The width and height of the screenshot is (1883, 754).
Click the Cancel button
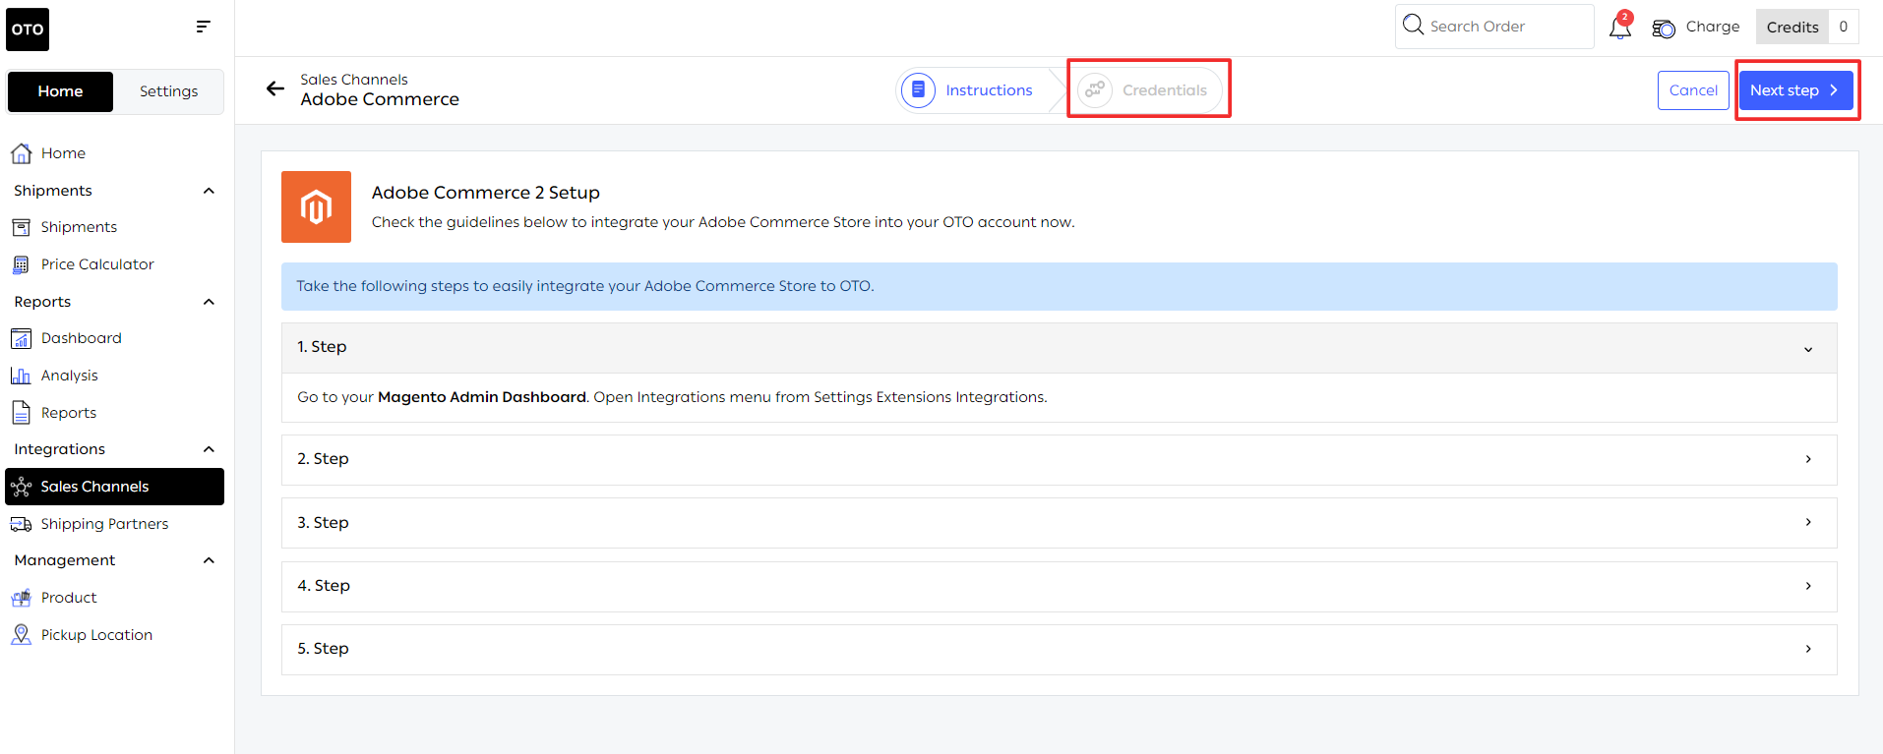coord(1693,90)
